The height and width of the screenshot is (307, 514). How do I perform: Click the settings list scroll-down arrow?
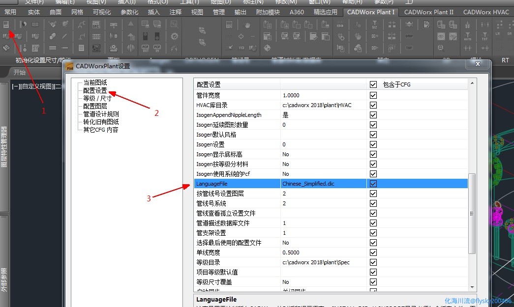coord(472,287)
